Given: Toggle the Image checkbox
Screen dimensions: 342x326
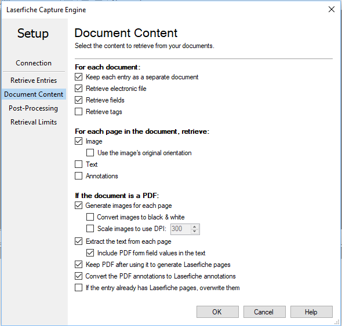Looking at the screenshot, I should (78, 141).
